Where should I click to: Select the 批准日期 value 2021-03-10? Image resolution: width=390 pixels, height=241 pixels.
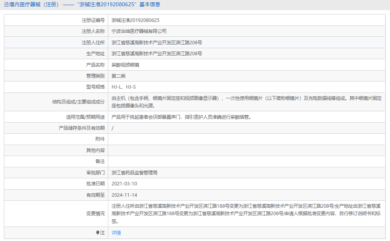tap(125, 183)
